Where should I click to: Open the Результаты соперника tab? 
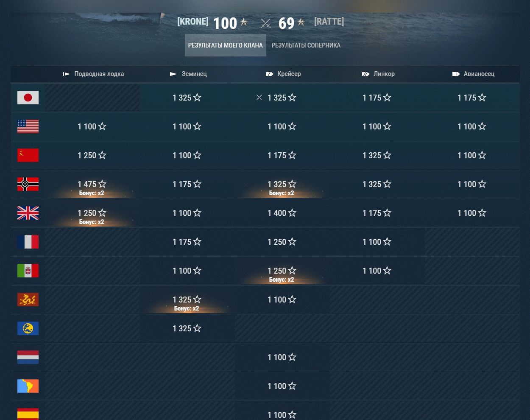(x=306, y=45)
